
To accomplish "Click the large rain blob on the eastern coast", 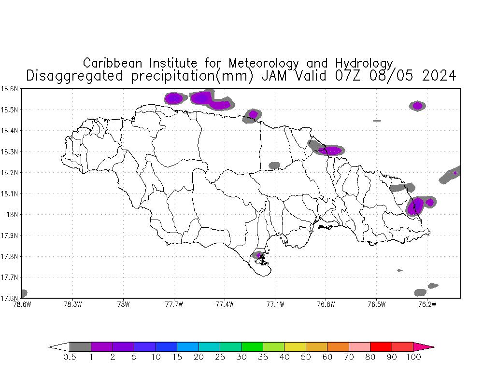I will [415, 206].
